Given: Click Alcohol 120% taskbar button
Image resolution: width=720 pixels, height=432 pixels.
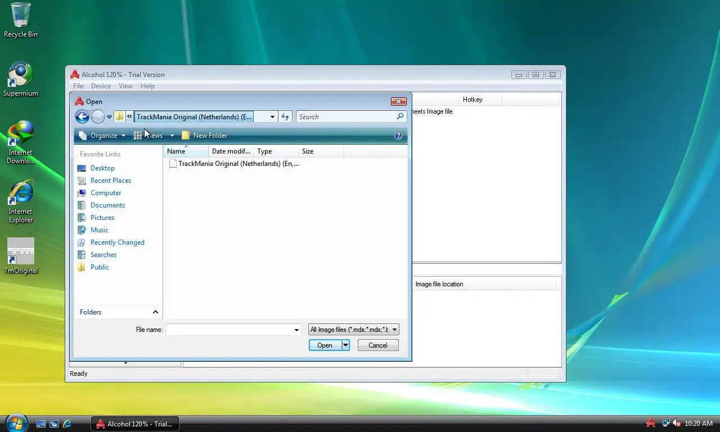Looking at the screenshot, I should click(135, 424).
